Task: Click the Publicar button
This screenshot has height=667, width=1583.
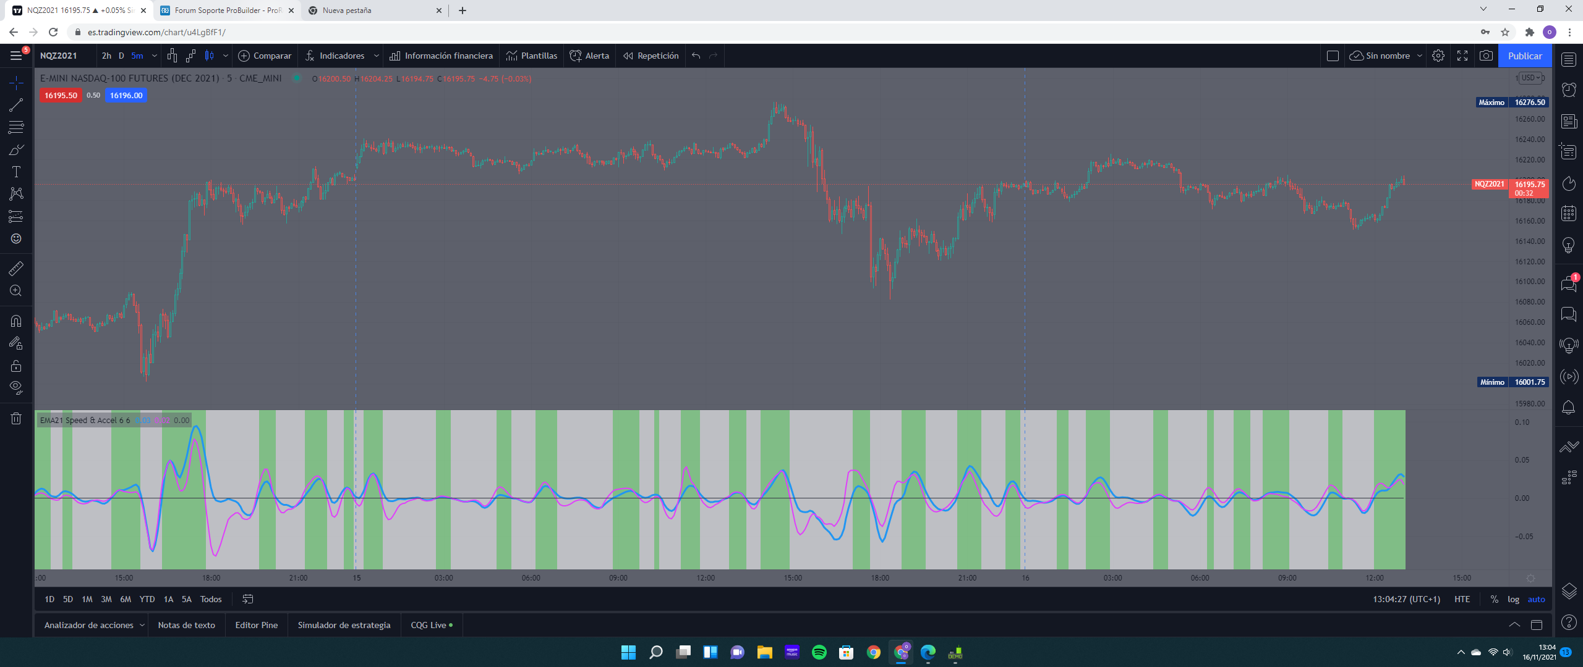Action: (x=1524, y=56)
